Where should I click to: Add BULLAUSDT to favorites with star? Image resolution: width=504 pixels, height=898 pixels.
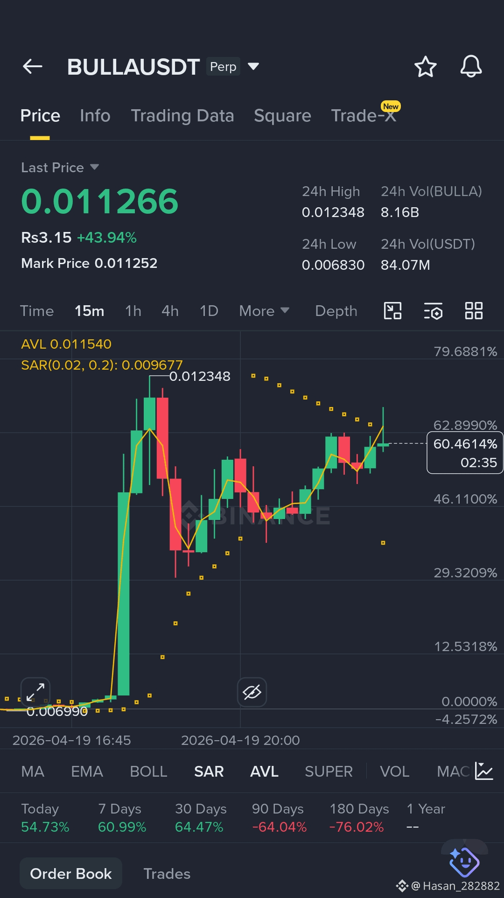tap(425, 67)
